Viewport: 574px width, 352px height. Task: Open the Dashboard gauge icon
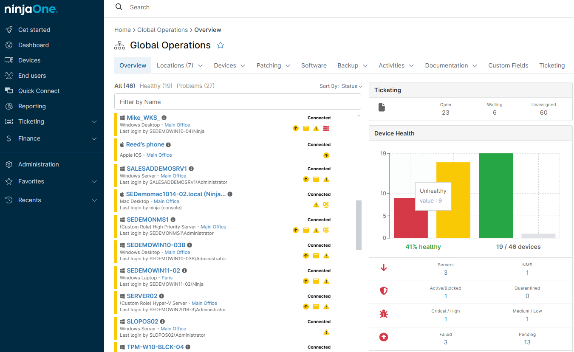pyautogui.click(x=9, y=45)
